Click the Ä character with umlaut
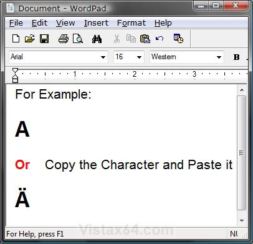The image size is (253, 244). [x=22, y=198]
